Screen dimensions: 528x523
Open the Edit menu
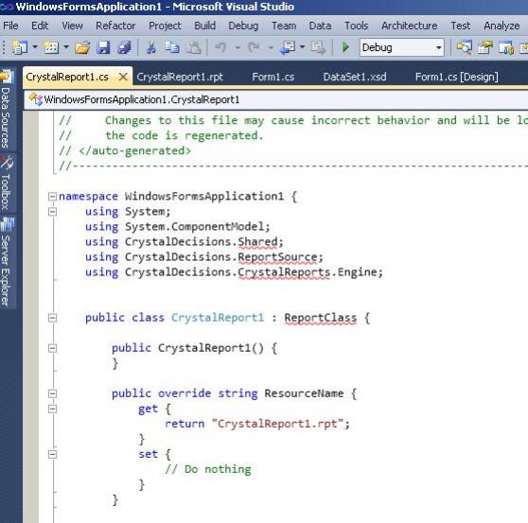[40, 26]
